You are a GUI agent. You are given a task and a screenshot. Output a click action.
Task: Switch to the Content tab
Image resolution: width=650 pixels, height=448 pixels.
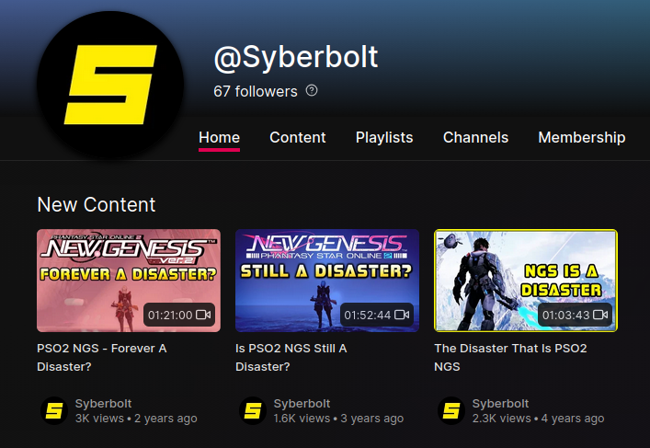[x=298, y=137]
